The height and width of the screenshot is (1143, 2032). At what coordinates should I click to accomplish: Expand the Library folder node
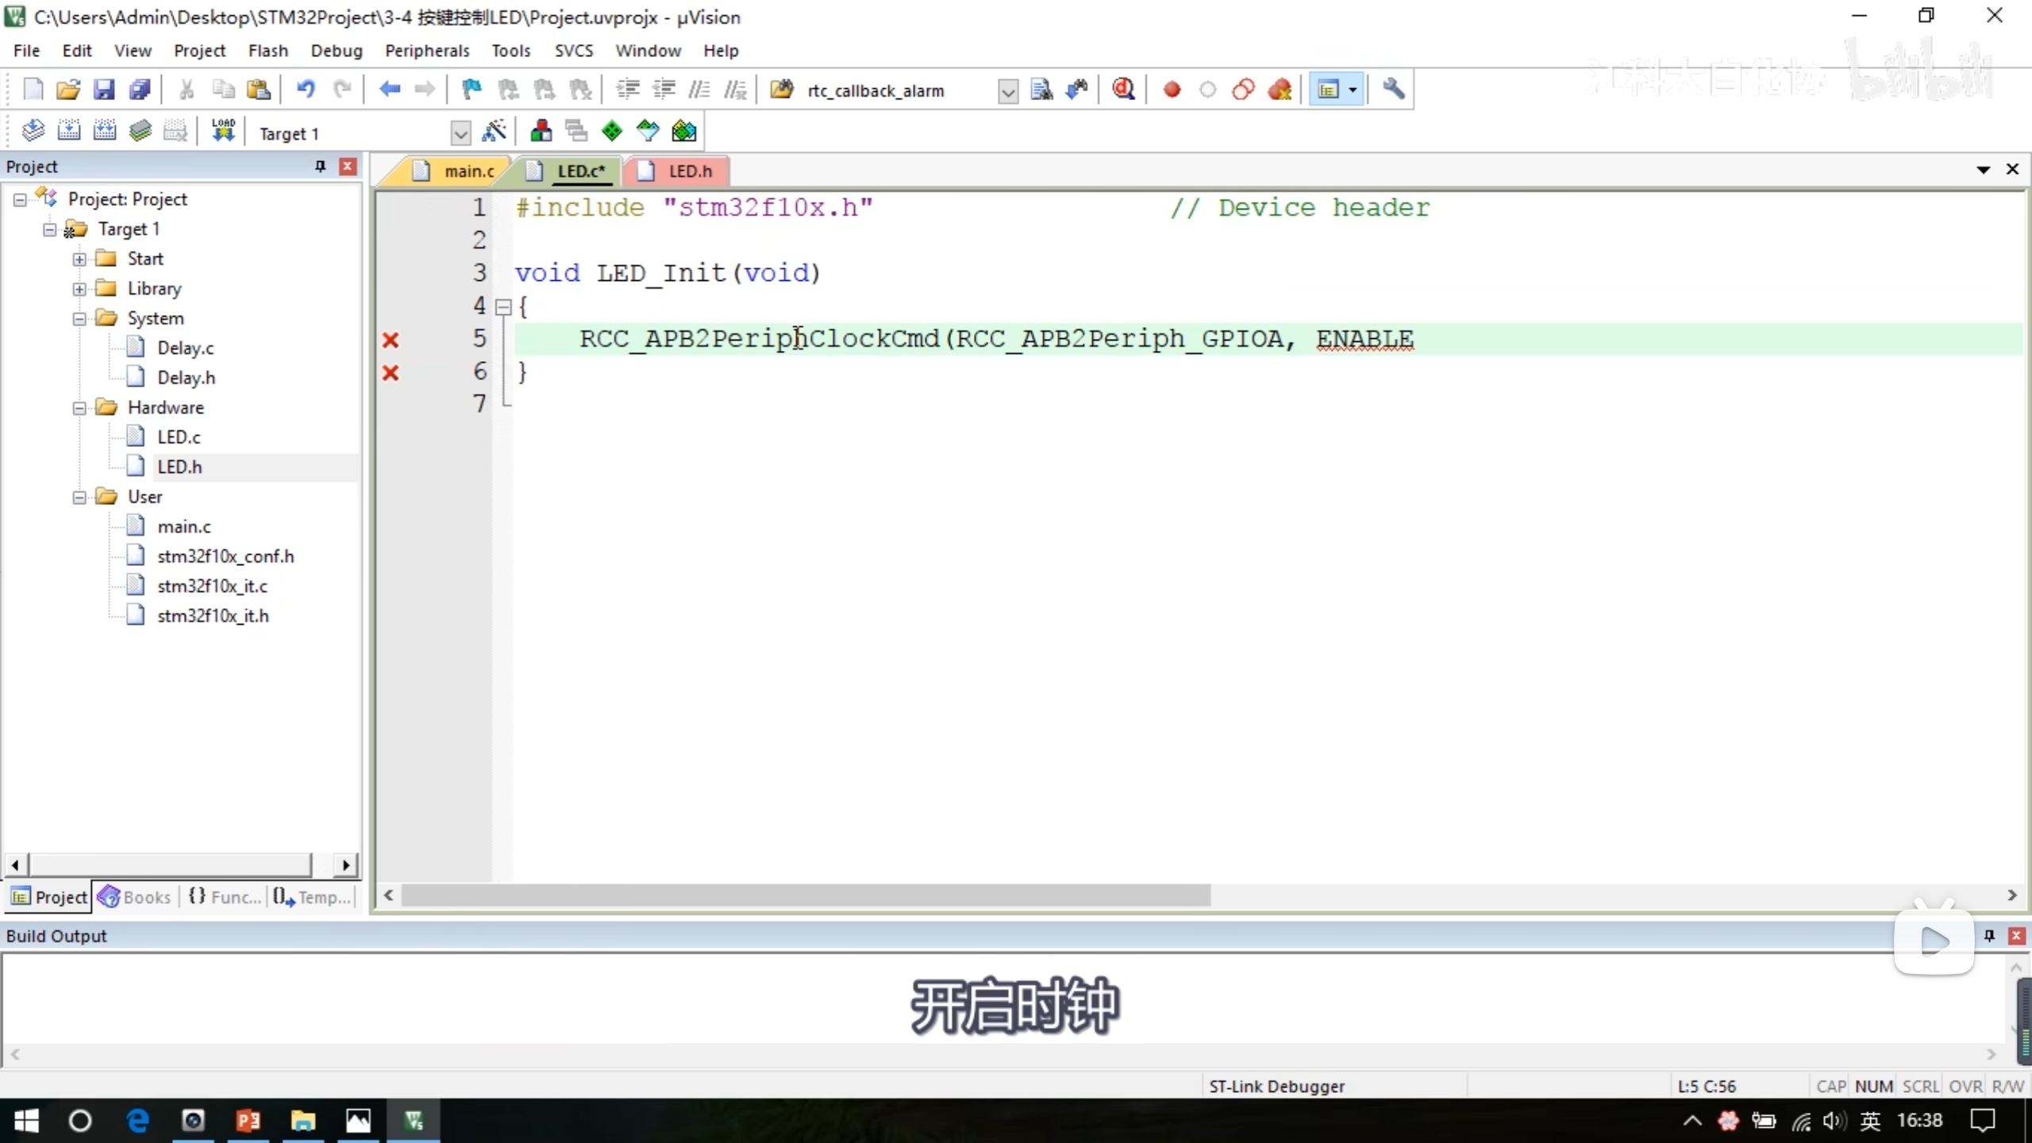pyautogui.click(x=79, y=289)
